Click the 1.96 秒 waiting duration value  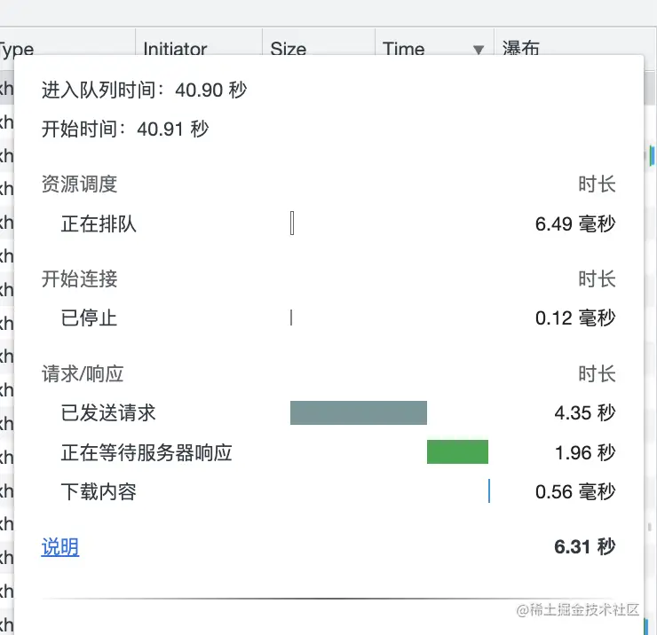tap(584, 452)
